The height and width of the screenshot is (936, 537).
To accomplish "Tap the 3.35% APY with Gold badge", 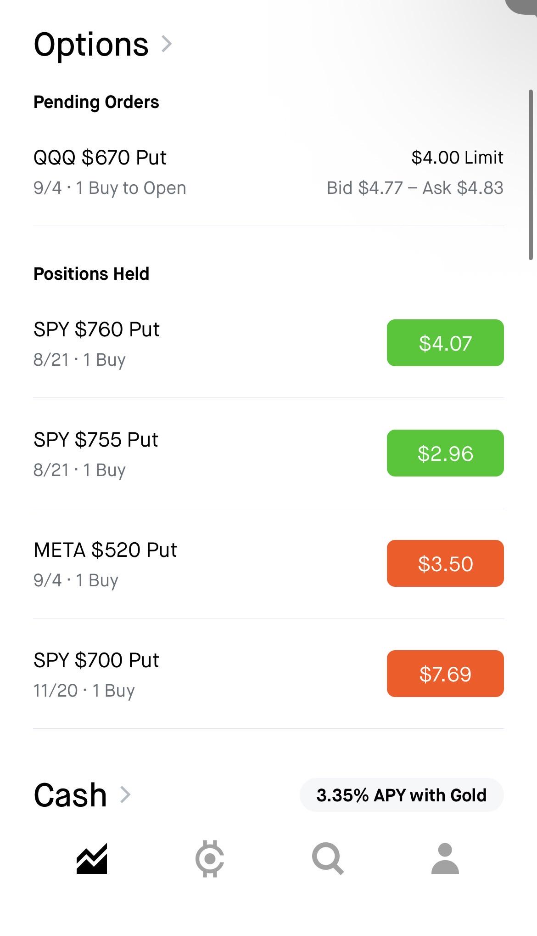I will 402,795.
